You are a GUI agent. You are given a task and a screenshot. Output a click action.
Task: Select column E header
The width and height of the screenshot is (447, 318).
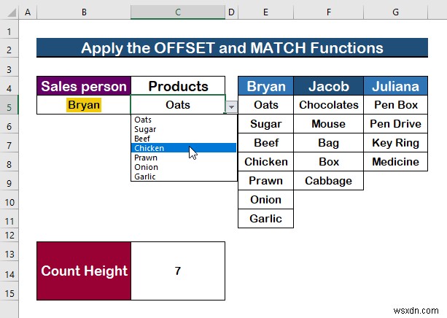click(265, 12)
